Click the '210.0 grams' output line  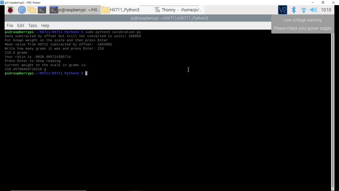coord(16,53)
